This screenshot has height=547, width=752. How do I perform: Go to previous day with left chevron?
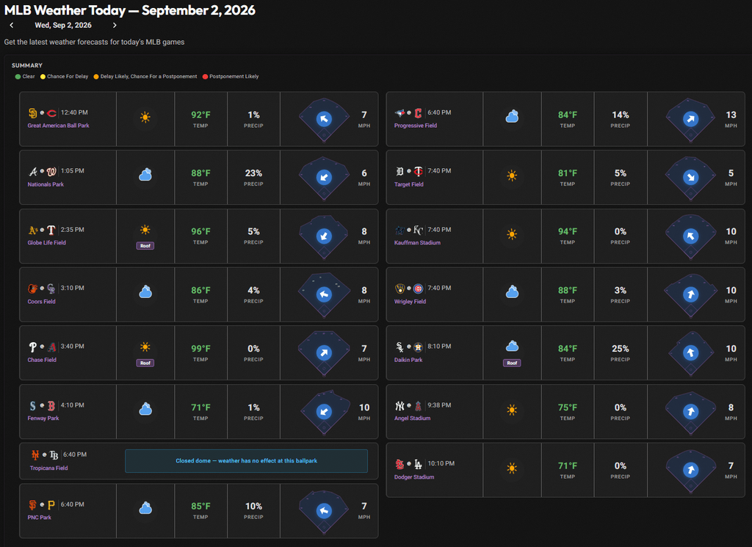(12, 26)
